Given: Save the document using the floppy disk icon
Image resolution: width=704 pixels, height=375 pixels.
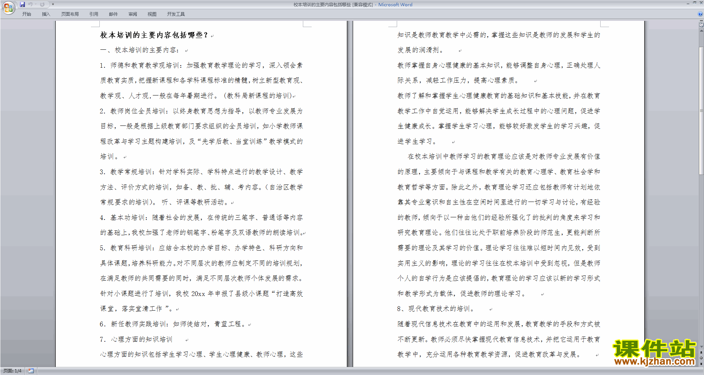Looking at the screenshot, I should coord(22,4).
